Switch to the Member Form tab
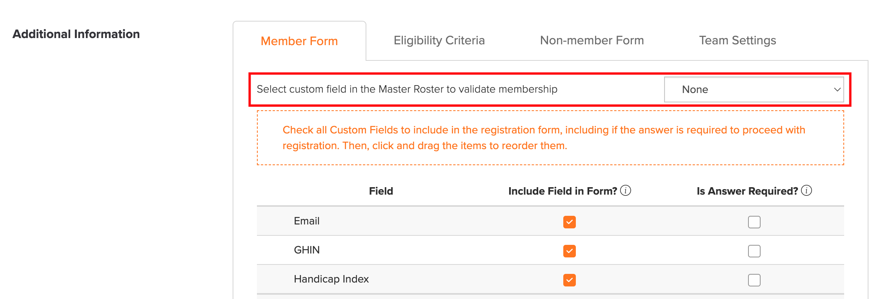Screen dimensions: 892x299 point(299,41)
